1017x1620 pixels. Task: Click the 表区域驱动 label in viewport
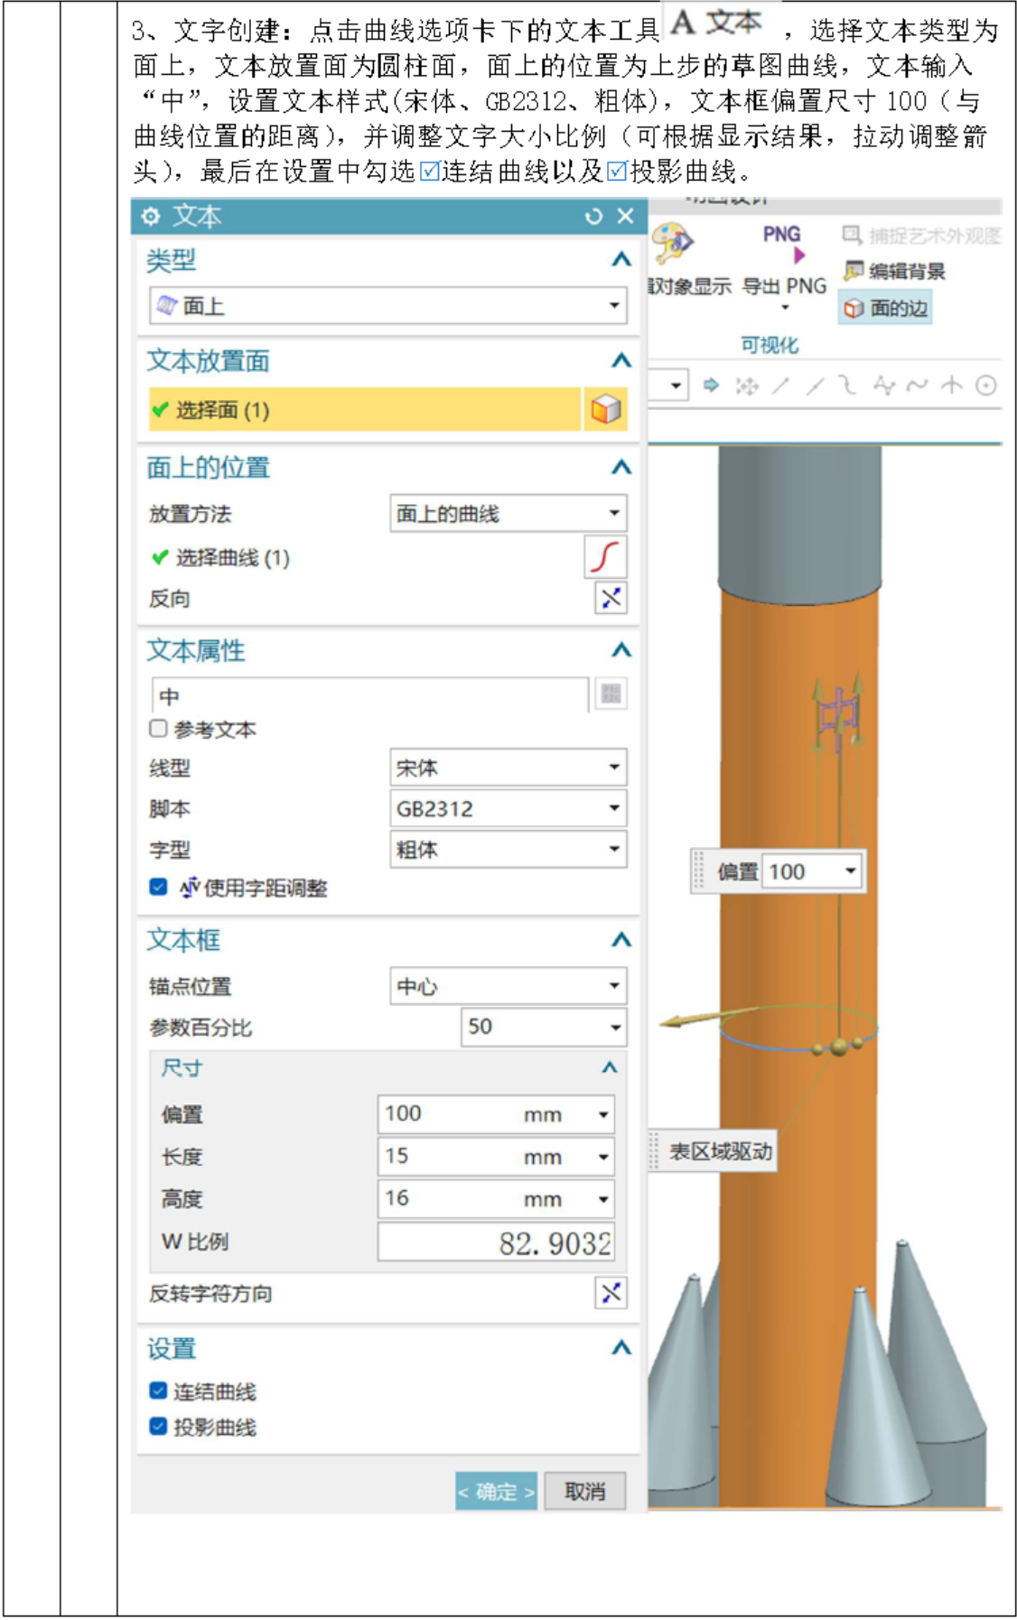[x=721, y=1151]
